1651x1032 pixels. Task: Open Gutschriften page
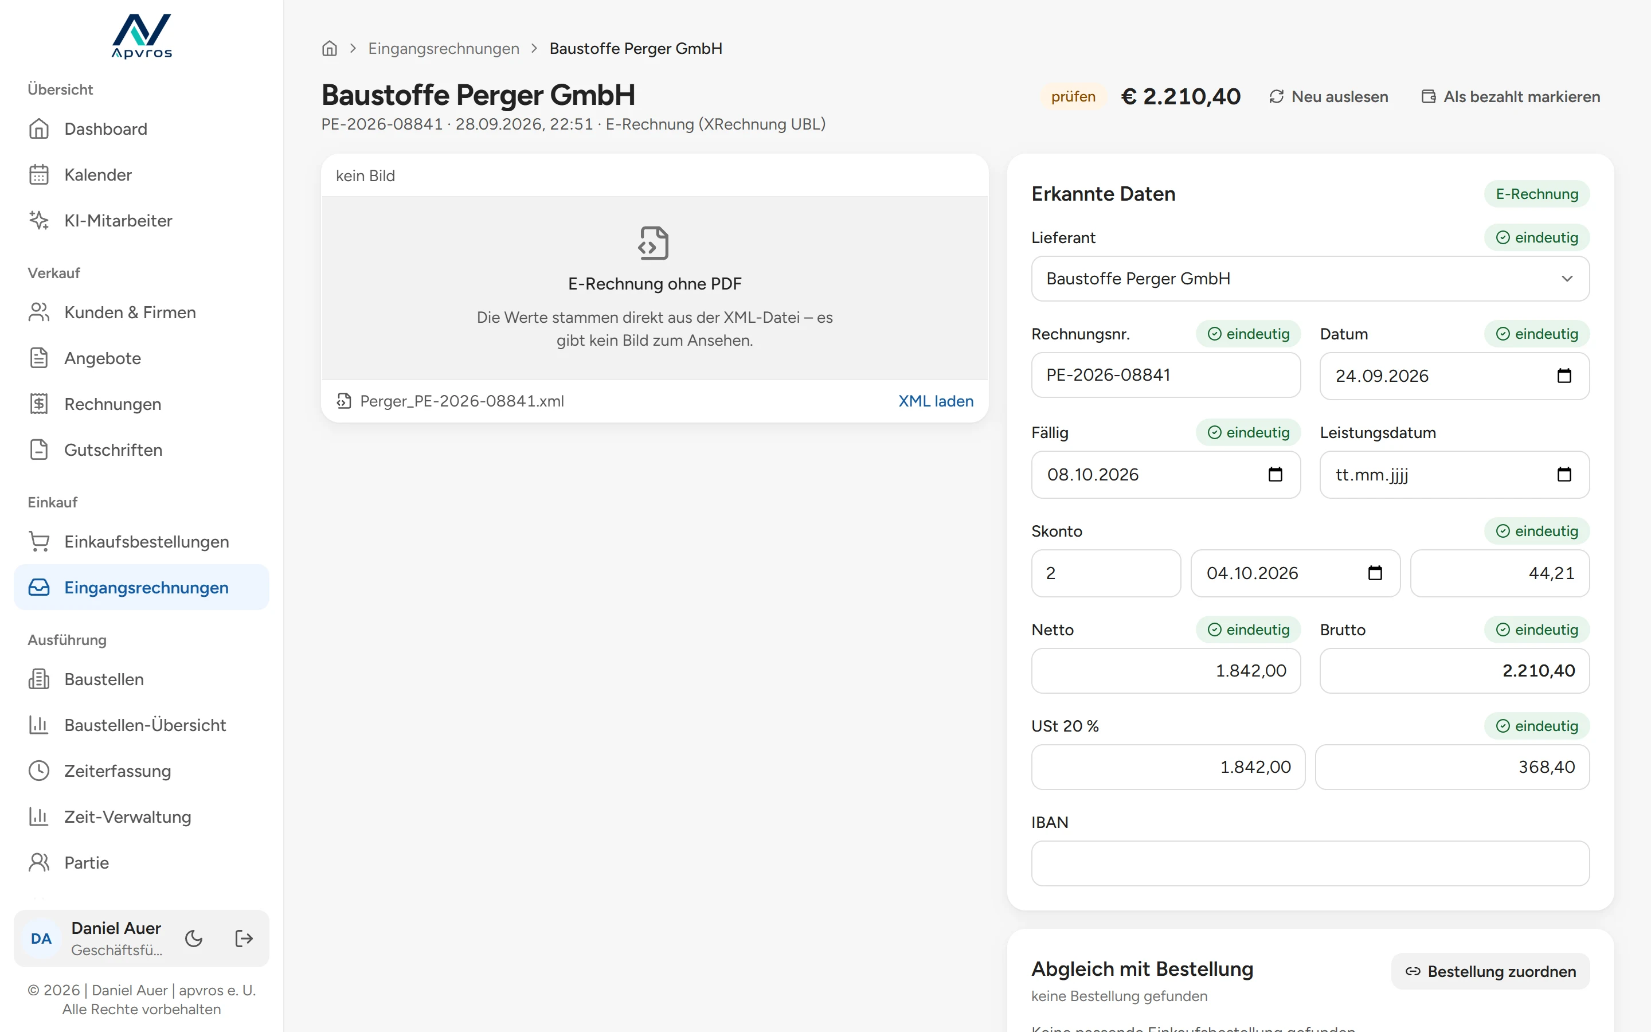click(142, 450)
